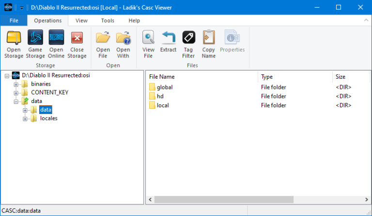372x216 pixels.
Task: Click the Open Storage icon
Action: click(14, 38)
